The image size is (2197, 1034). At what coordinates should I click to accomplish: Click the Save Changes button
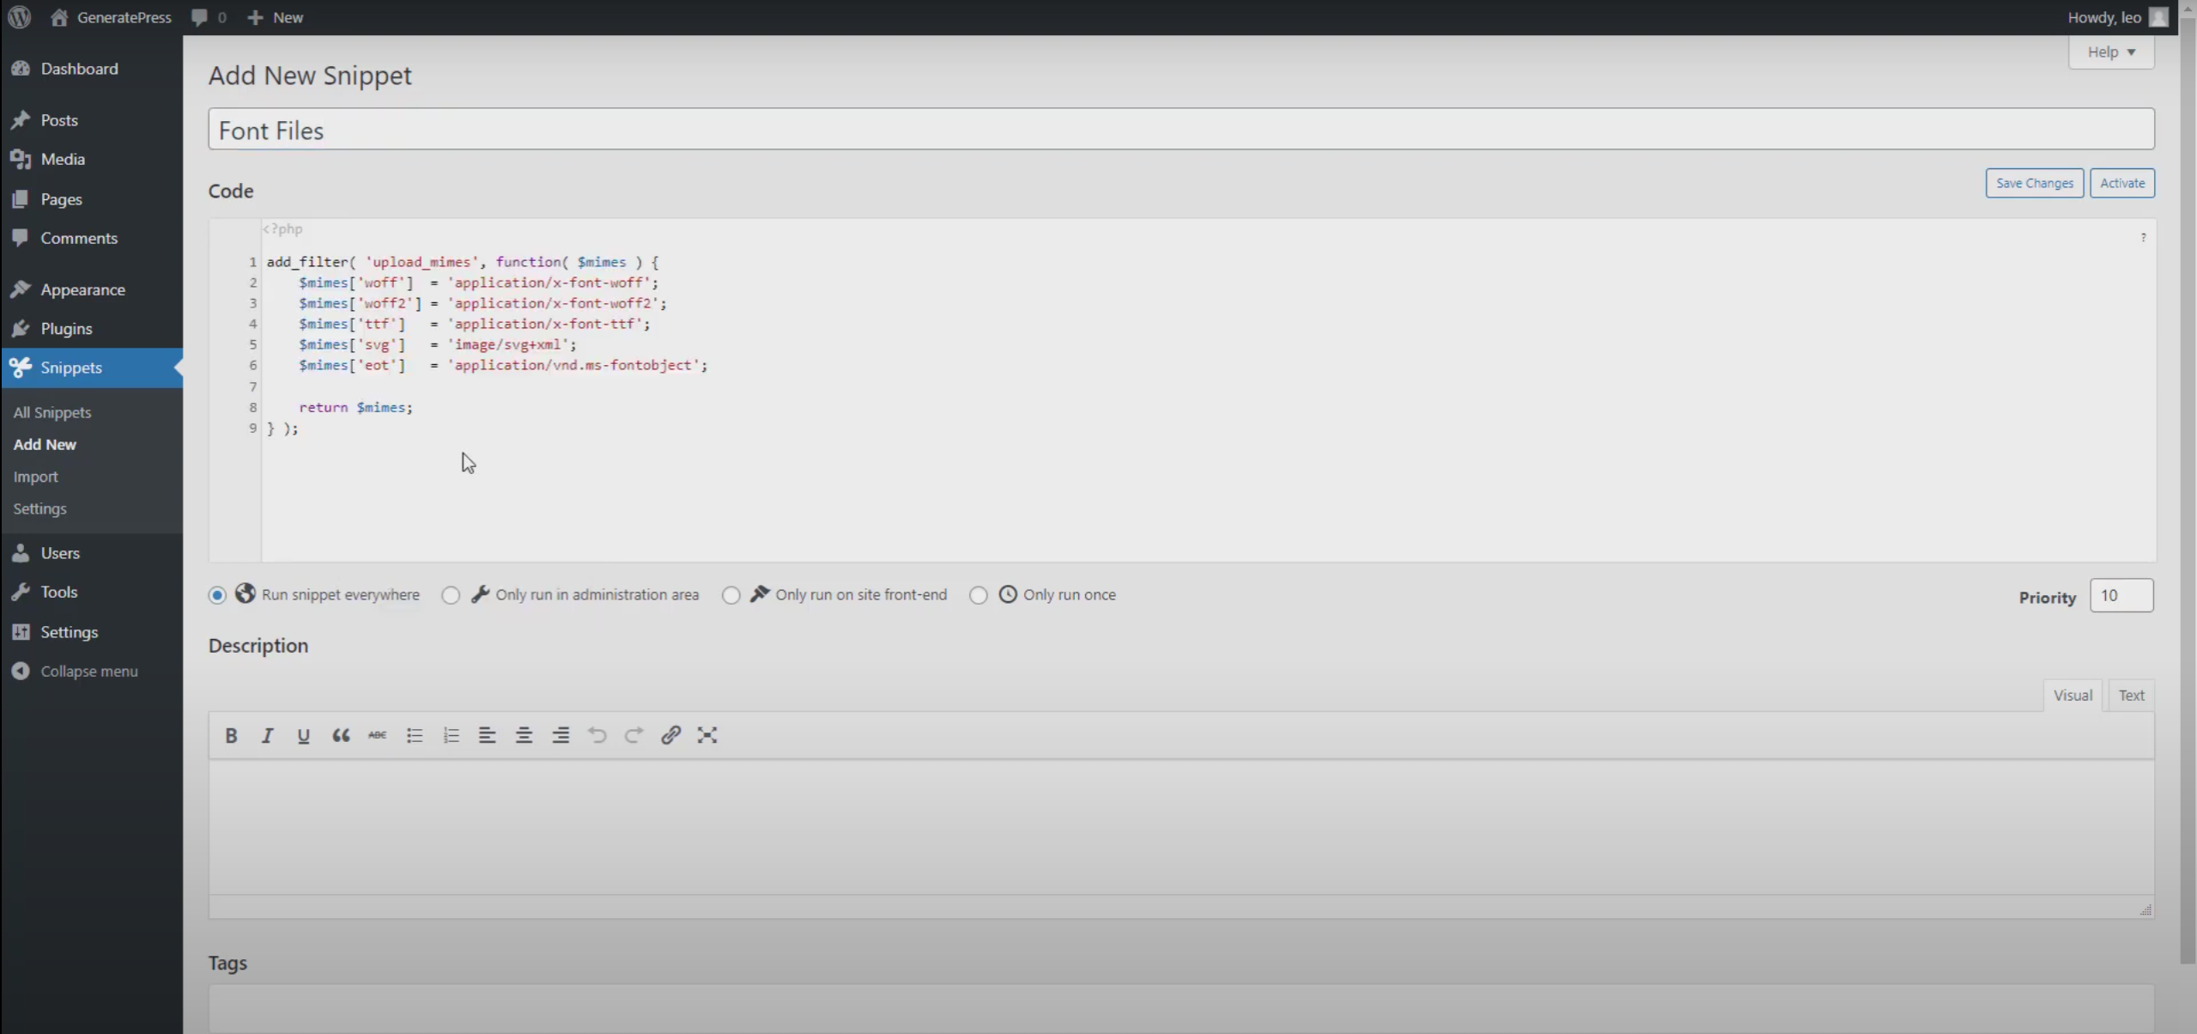[2033, 183]
